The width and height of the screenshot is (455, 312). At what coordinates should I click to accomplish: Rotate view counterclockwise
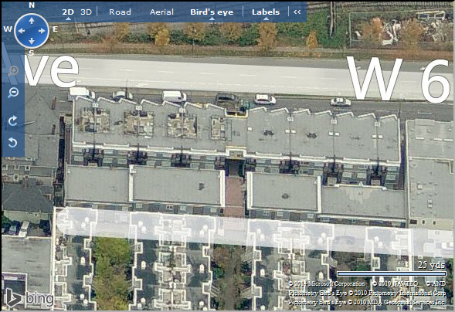pos(13,142)
